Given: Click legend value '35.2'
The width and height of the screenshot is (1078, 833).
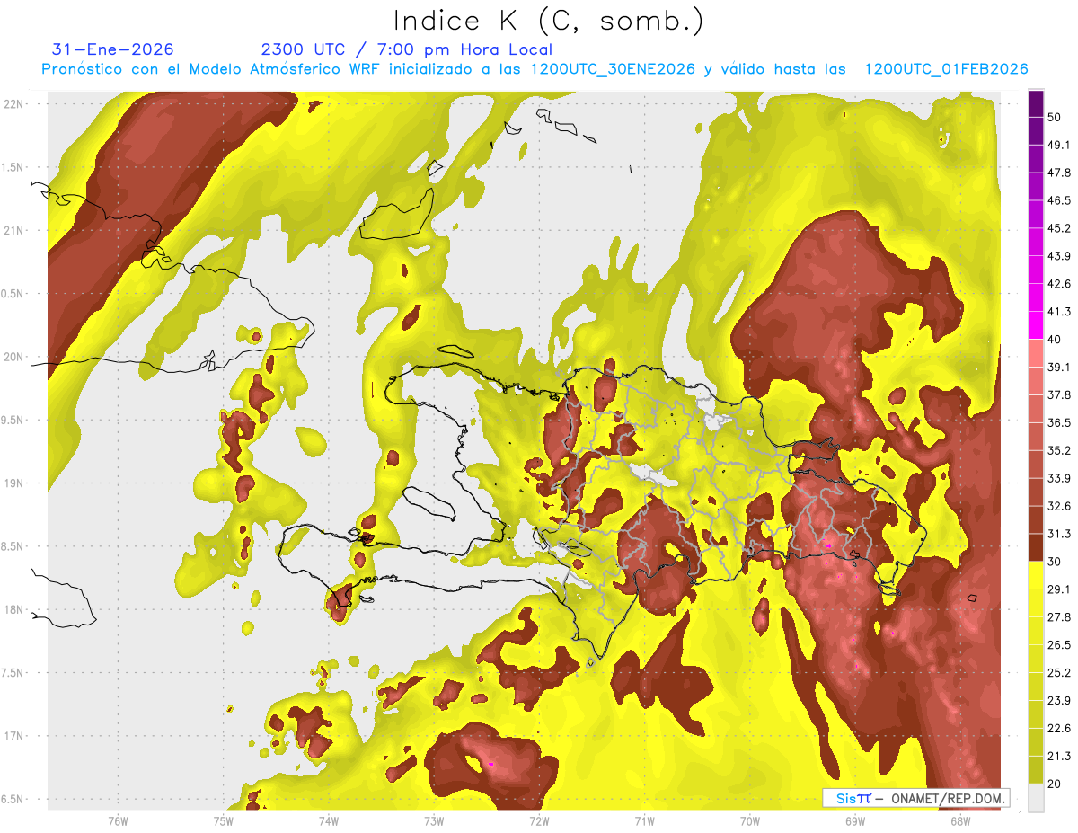Looking at the screenshot, I should pos(1058,450).
